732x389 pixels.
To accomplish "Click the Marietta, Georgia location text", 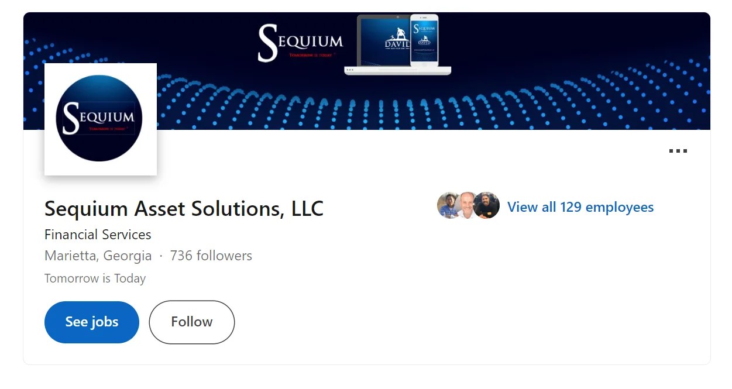I will [x=98, y=256].
